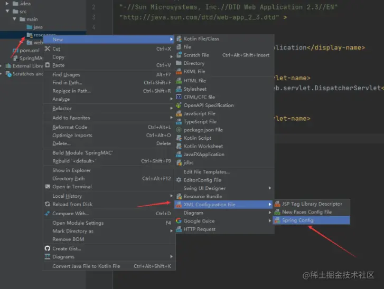Select External Libraries in project tree
Screen dimensions: 384x289
coord(24,66)
